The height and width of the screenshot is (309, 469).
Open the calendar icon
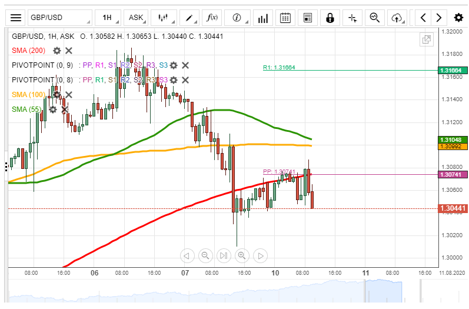[285, 18]
